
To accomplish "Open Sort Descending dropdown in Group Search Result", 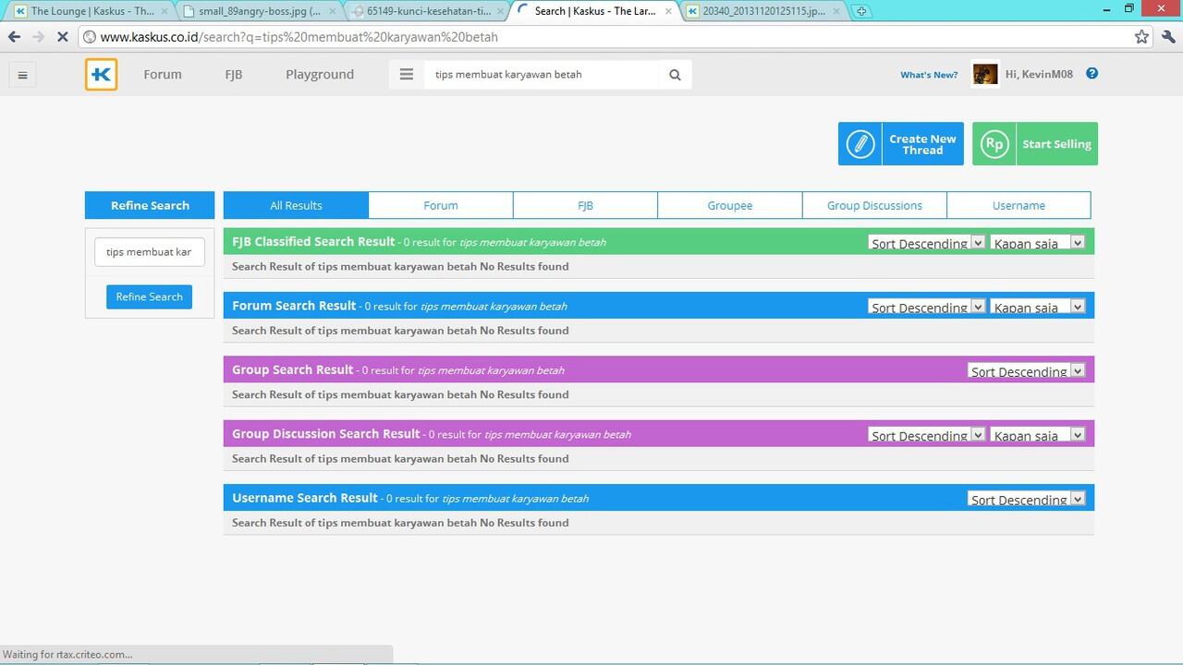I will click(1026, 370).
